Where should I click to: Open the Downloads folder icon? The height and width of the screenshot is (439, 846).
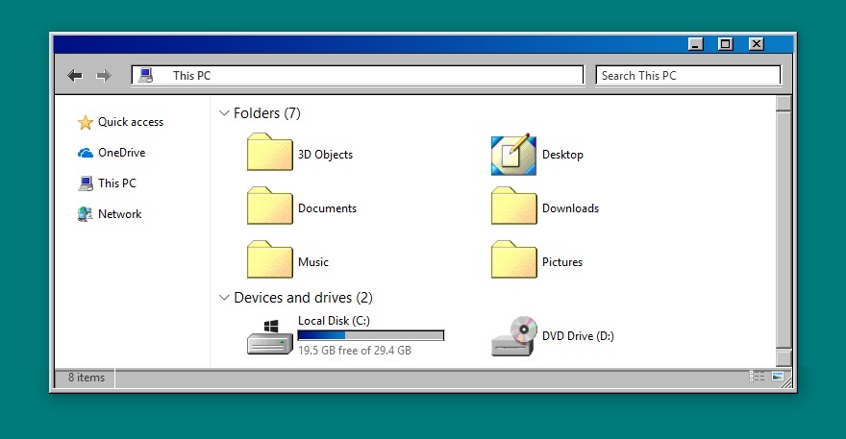(x=513, y=207)
